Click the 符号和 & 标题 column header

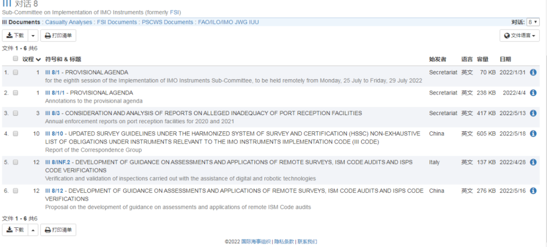click(63, 59)
